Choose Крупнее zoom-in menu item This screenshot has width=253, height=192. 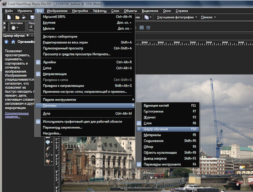85,23
